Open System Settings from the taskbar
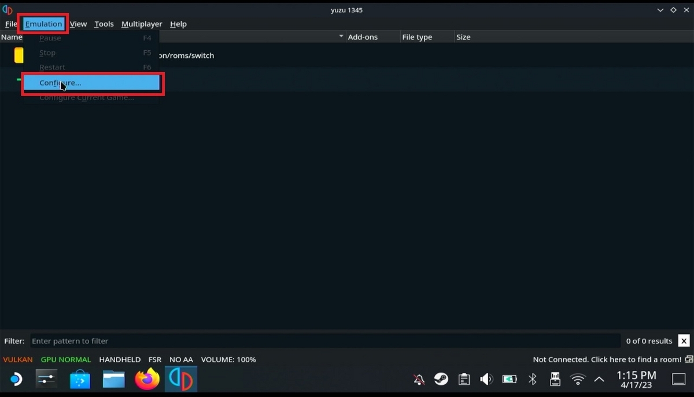Image resolution: width=694 pixels, height=397 pixels. coord(47,379)
